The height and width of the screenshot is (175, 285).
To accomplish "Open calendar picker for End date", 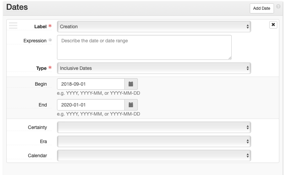I will 131,105.
